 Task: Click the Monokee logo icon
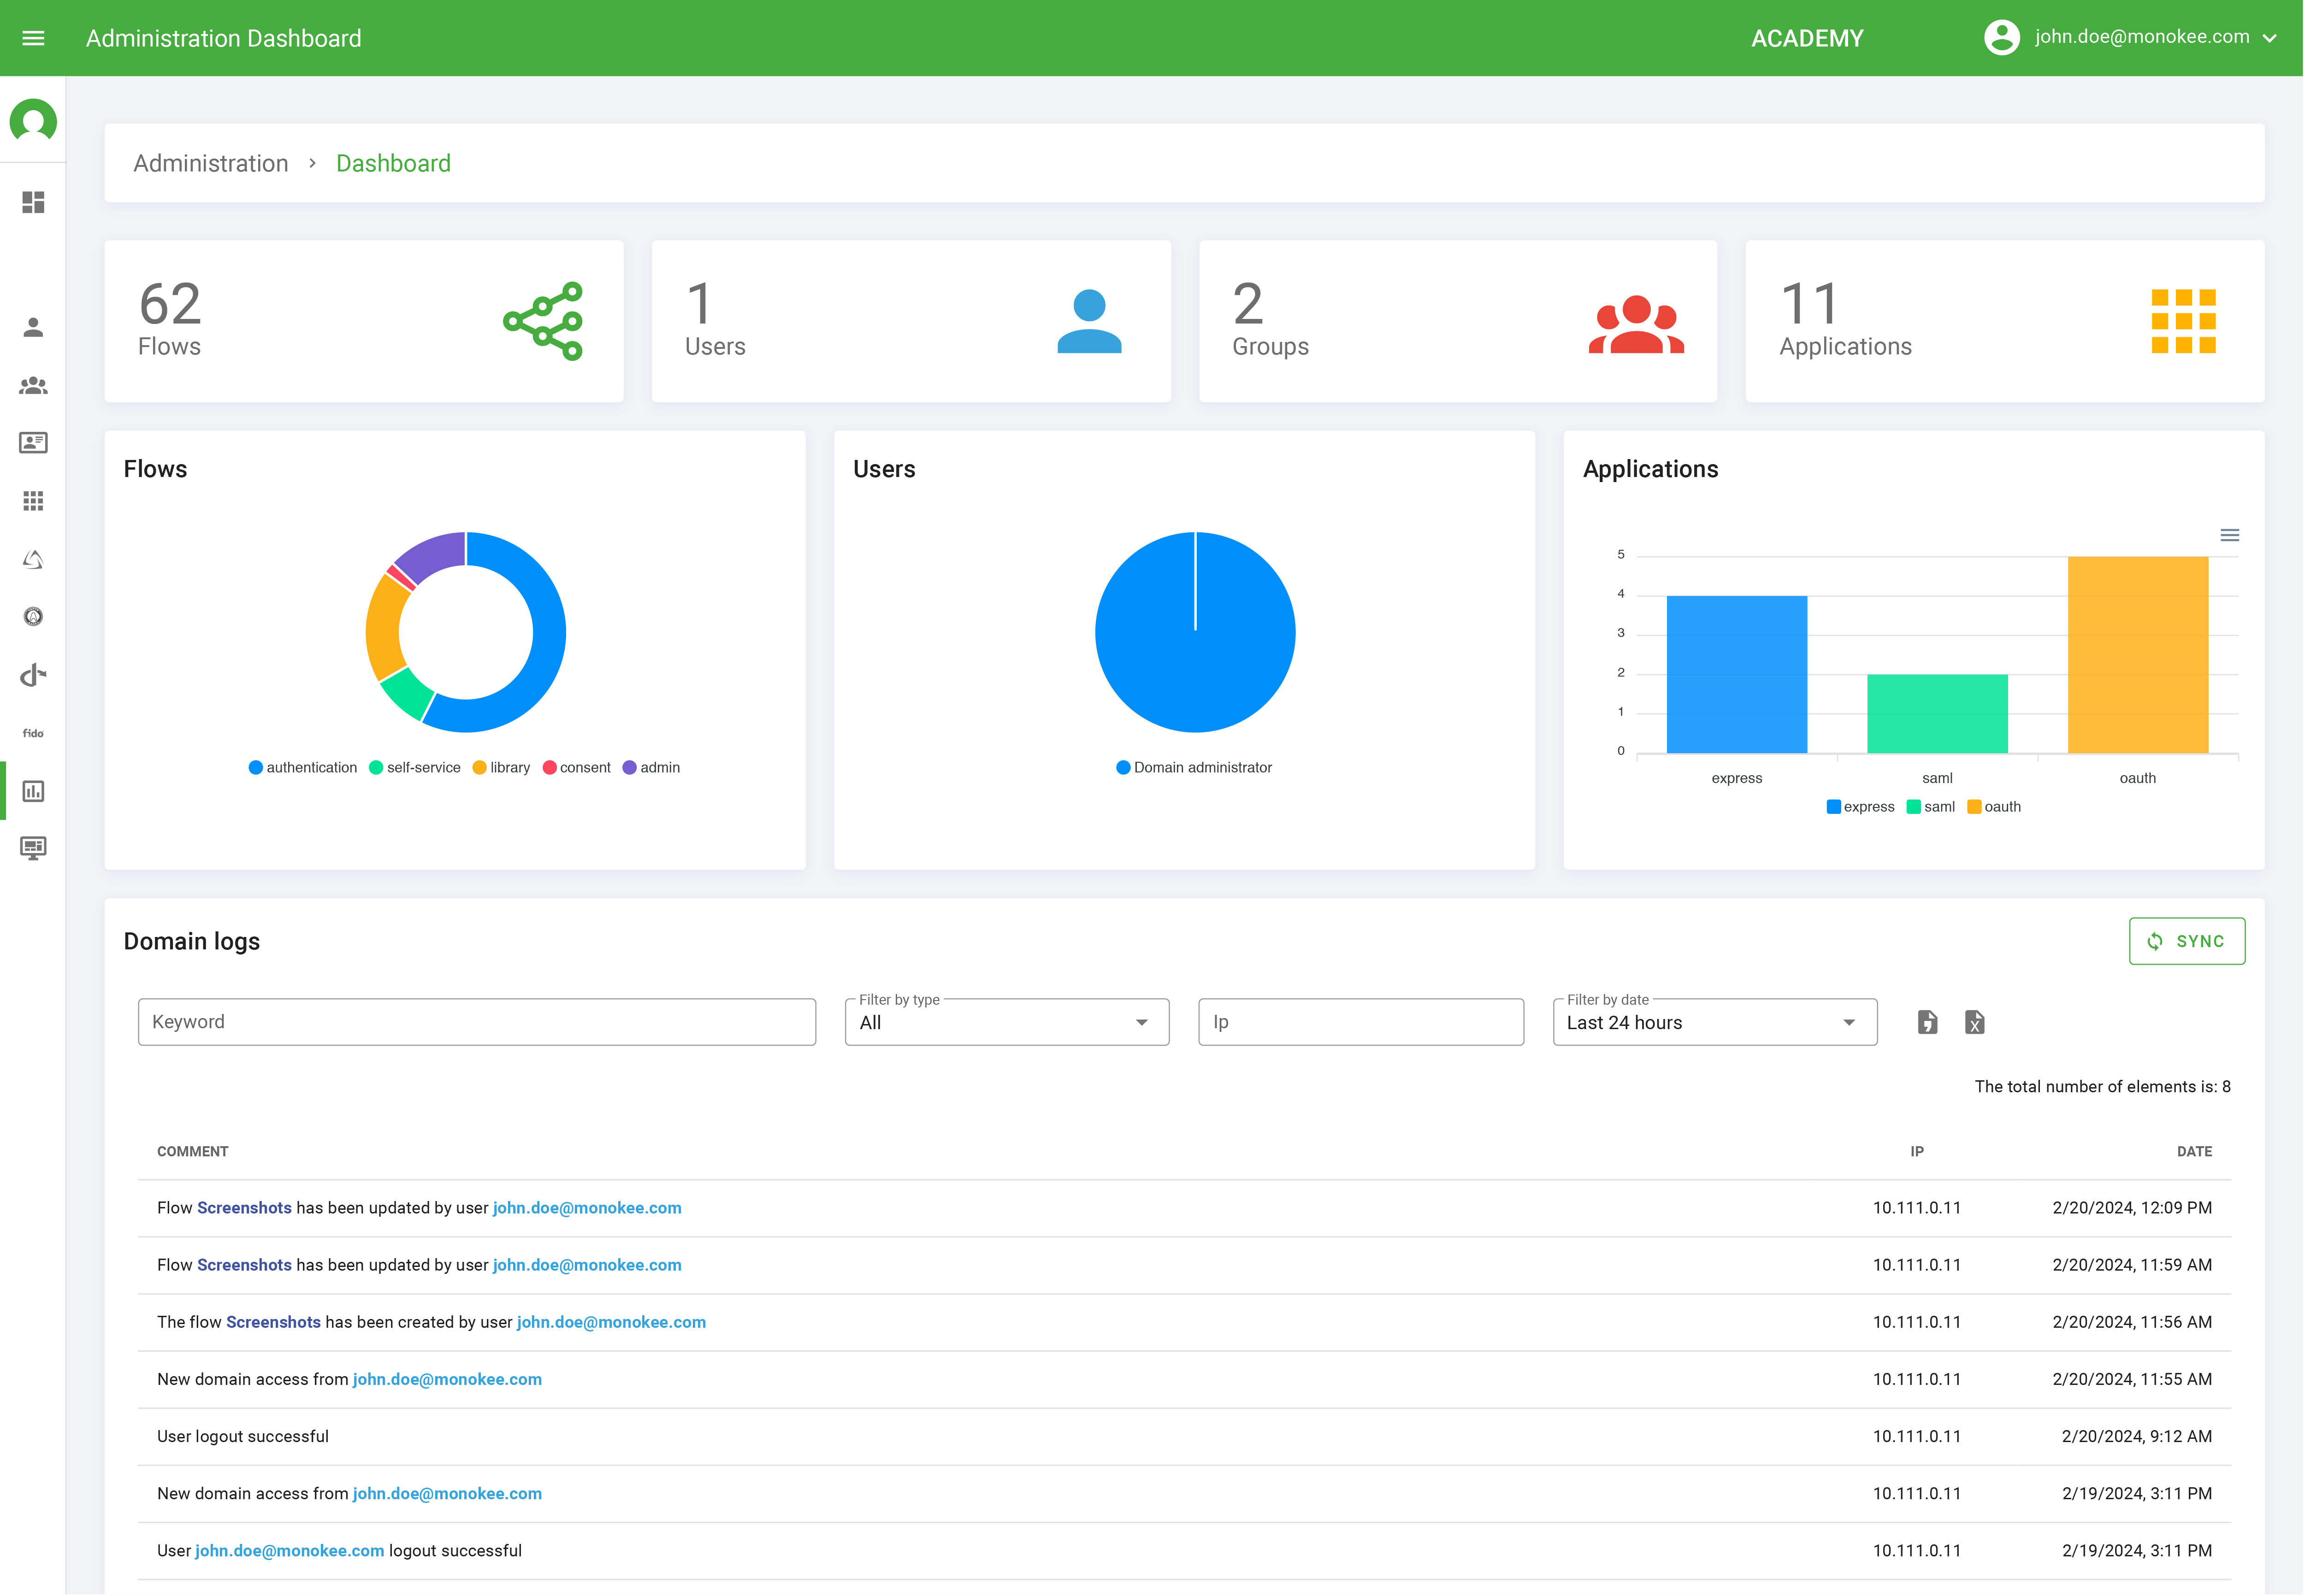(33, 121)
